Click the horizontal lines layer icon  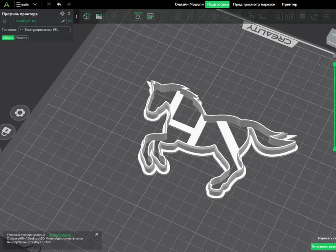click(302, 16)
